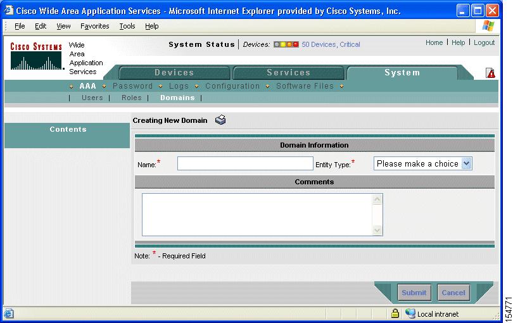
Task: Click into the Name input field
Action: [245, 163]
